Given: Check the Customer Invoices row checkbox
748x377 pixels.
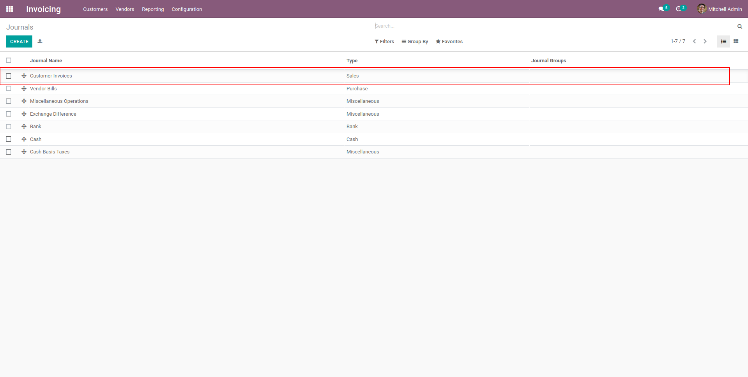Looking at the screenshot, I should (x=9, y=76).
